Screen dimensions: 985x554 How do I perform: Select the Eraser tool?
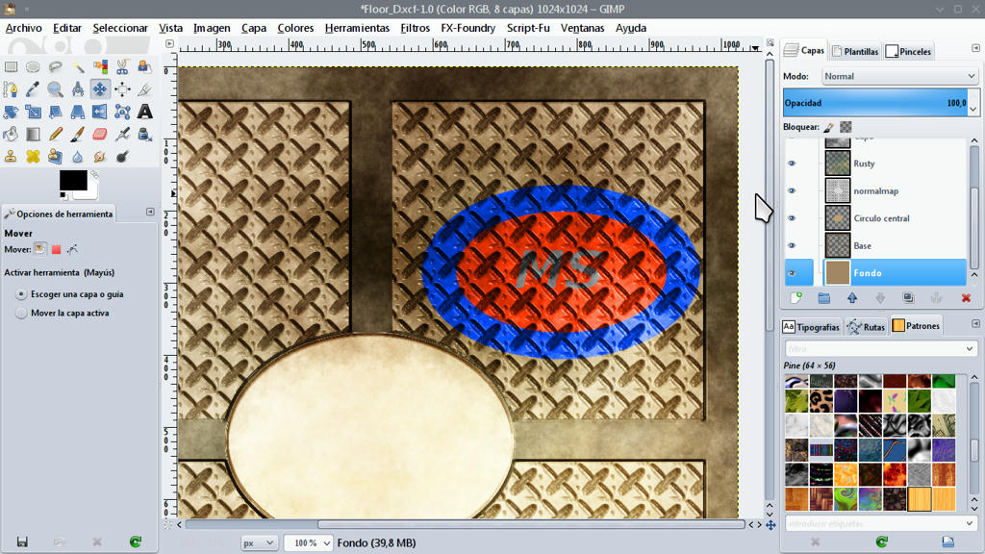tap(100, 134)
